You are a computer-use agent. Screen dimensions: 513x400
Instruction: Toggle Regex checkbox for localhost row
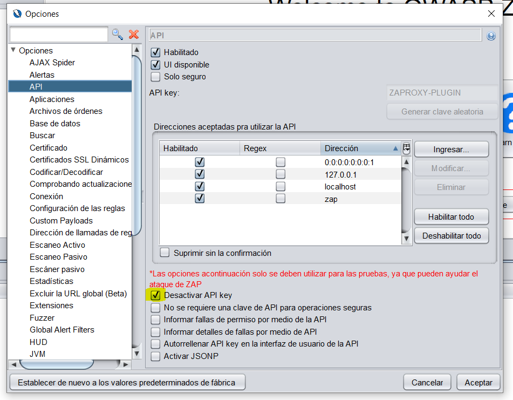click(x=281, y=187)
